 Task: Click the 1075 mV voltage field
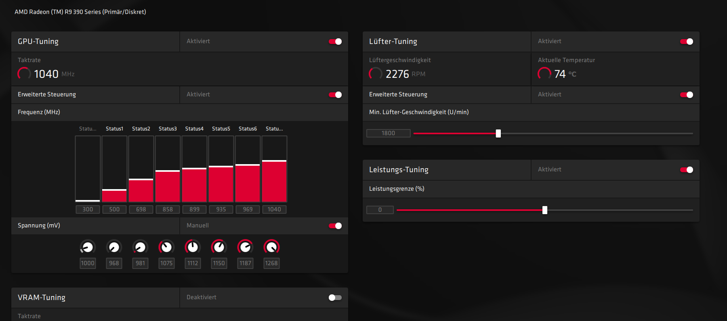[x=166, y=263]
